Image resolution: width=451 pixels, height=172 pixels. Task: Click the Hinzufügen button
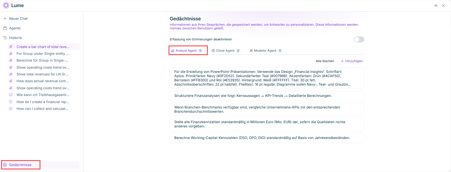[x=351, y=61]
